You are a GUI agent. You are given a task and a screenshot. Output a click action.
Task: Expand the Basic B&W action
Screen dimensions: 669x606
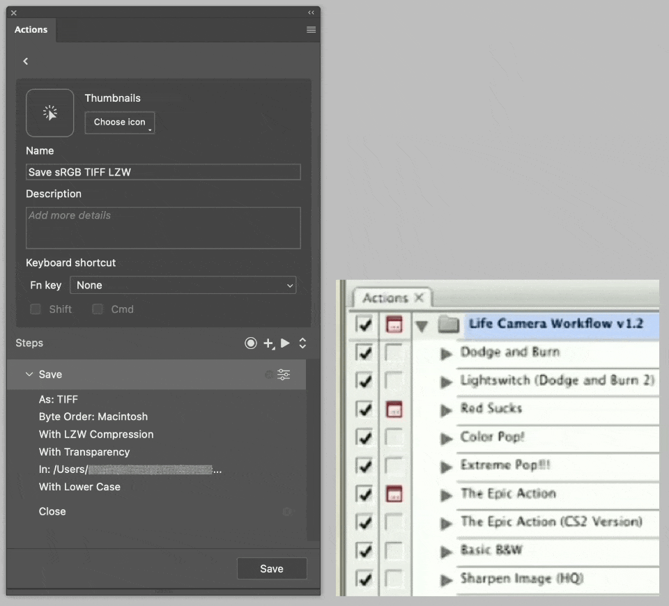point(446,552)
